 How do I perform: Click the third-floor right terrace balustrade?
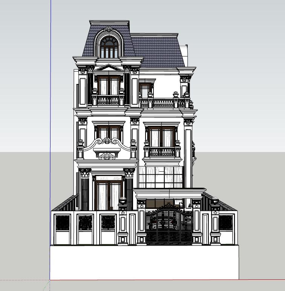[x=163, y=103]
